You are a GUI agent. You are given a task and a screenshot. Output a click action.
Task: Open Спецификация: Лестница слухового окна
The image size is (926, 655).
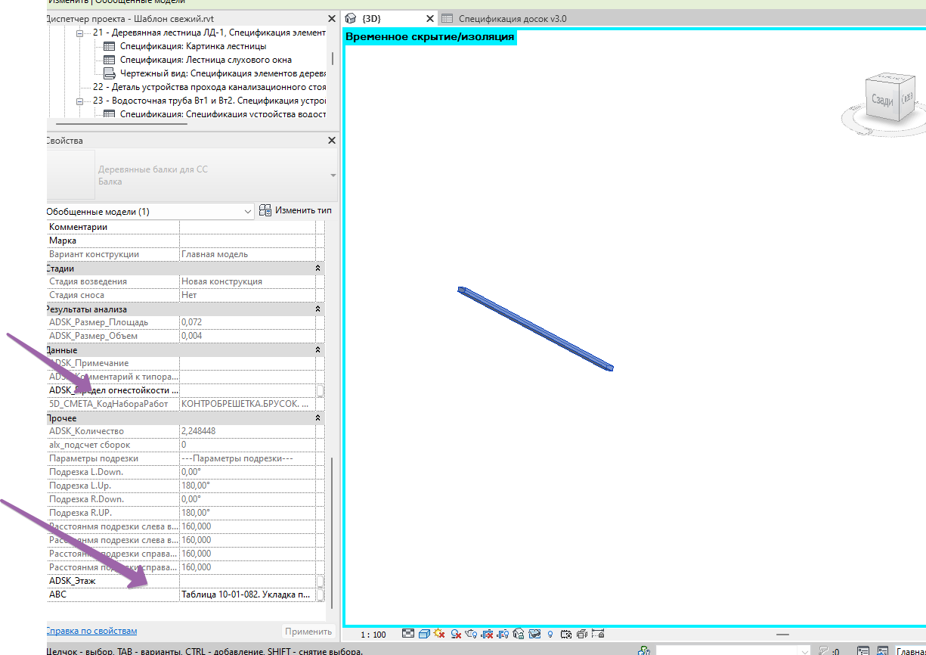click(x=206, y=60)
